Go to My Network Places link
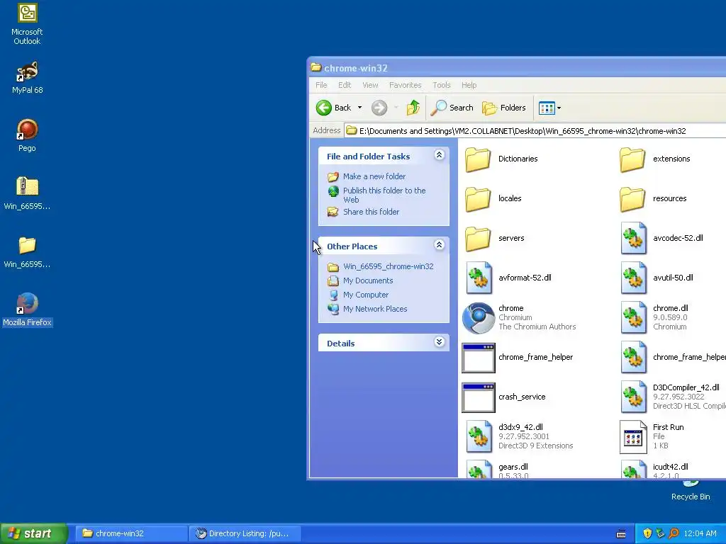 click(375, 309)
